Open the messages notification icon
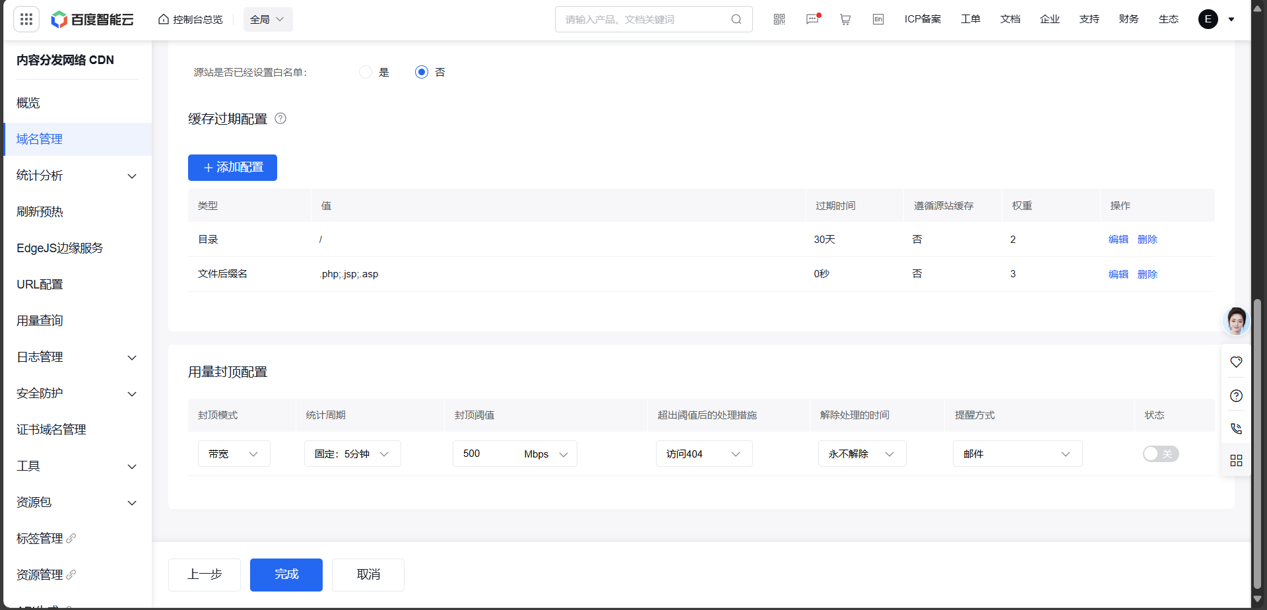The image size is (1267, 610). click(x=812, y=19)
